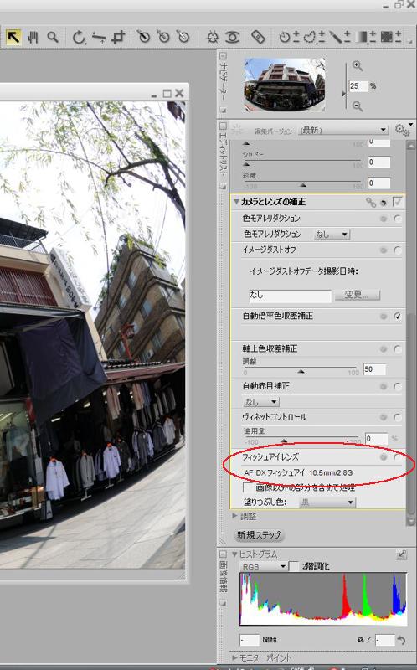Click the ヴィネットコントロール 適用量 value field

tap(377, 438)
